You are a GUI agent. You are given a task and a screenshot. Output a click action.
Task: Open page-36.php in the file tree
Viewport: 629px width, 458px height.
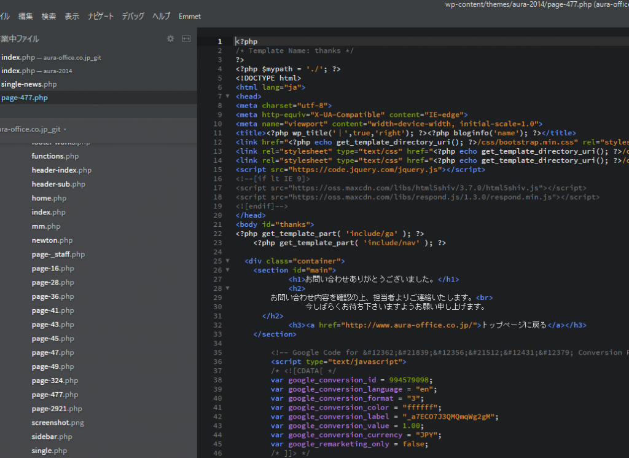coord(53,297)
